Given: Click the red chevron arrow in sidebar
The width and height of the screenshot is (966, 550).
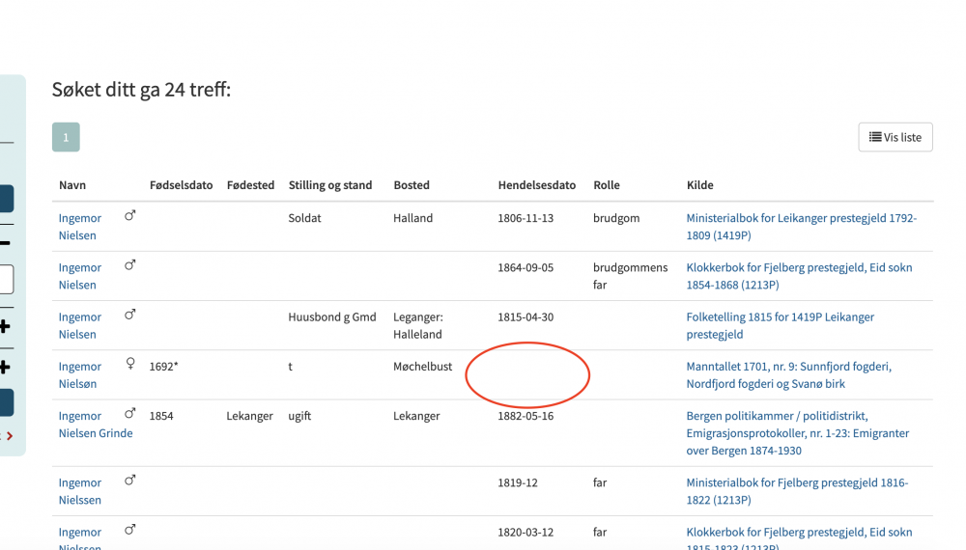Looking at the screenshot, I should click(x=10, y=436).
